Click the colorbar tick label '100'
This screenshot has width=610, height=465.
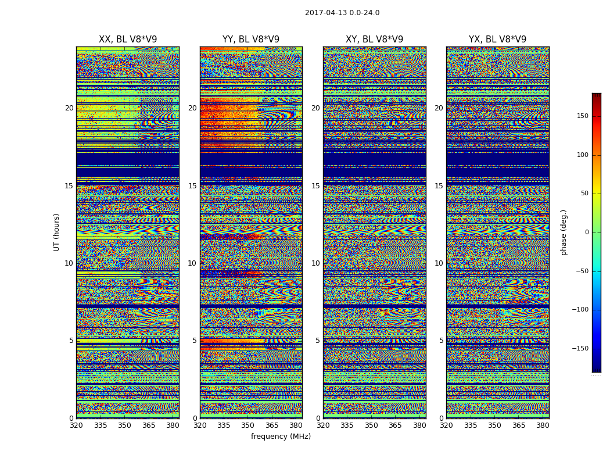click(583, 155)
